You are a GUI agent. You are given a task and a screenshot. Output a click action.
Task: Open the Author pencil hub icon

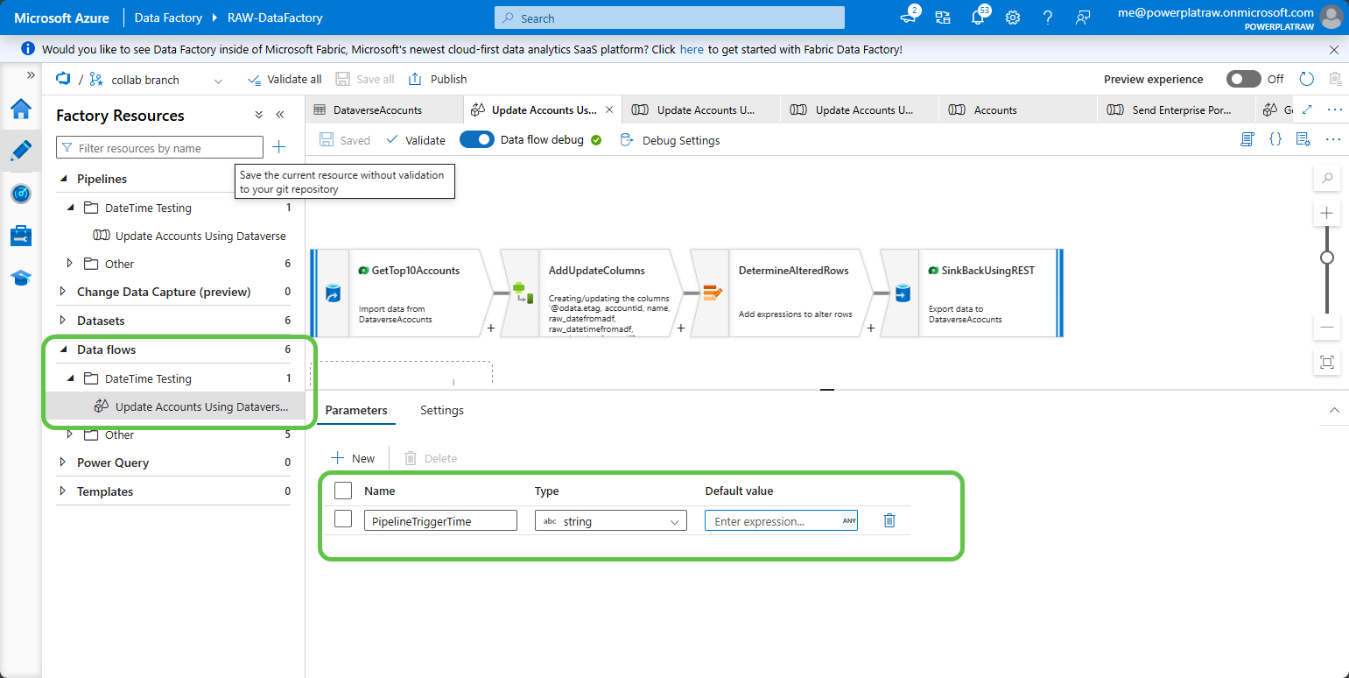[x=21, y=151]
